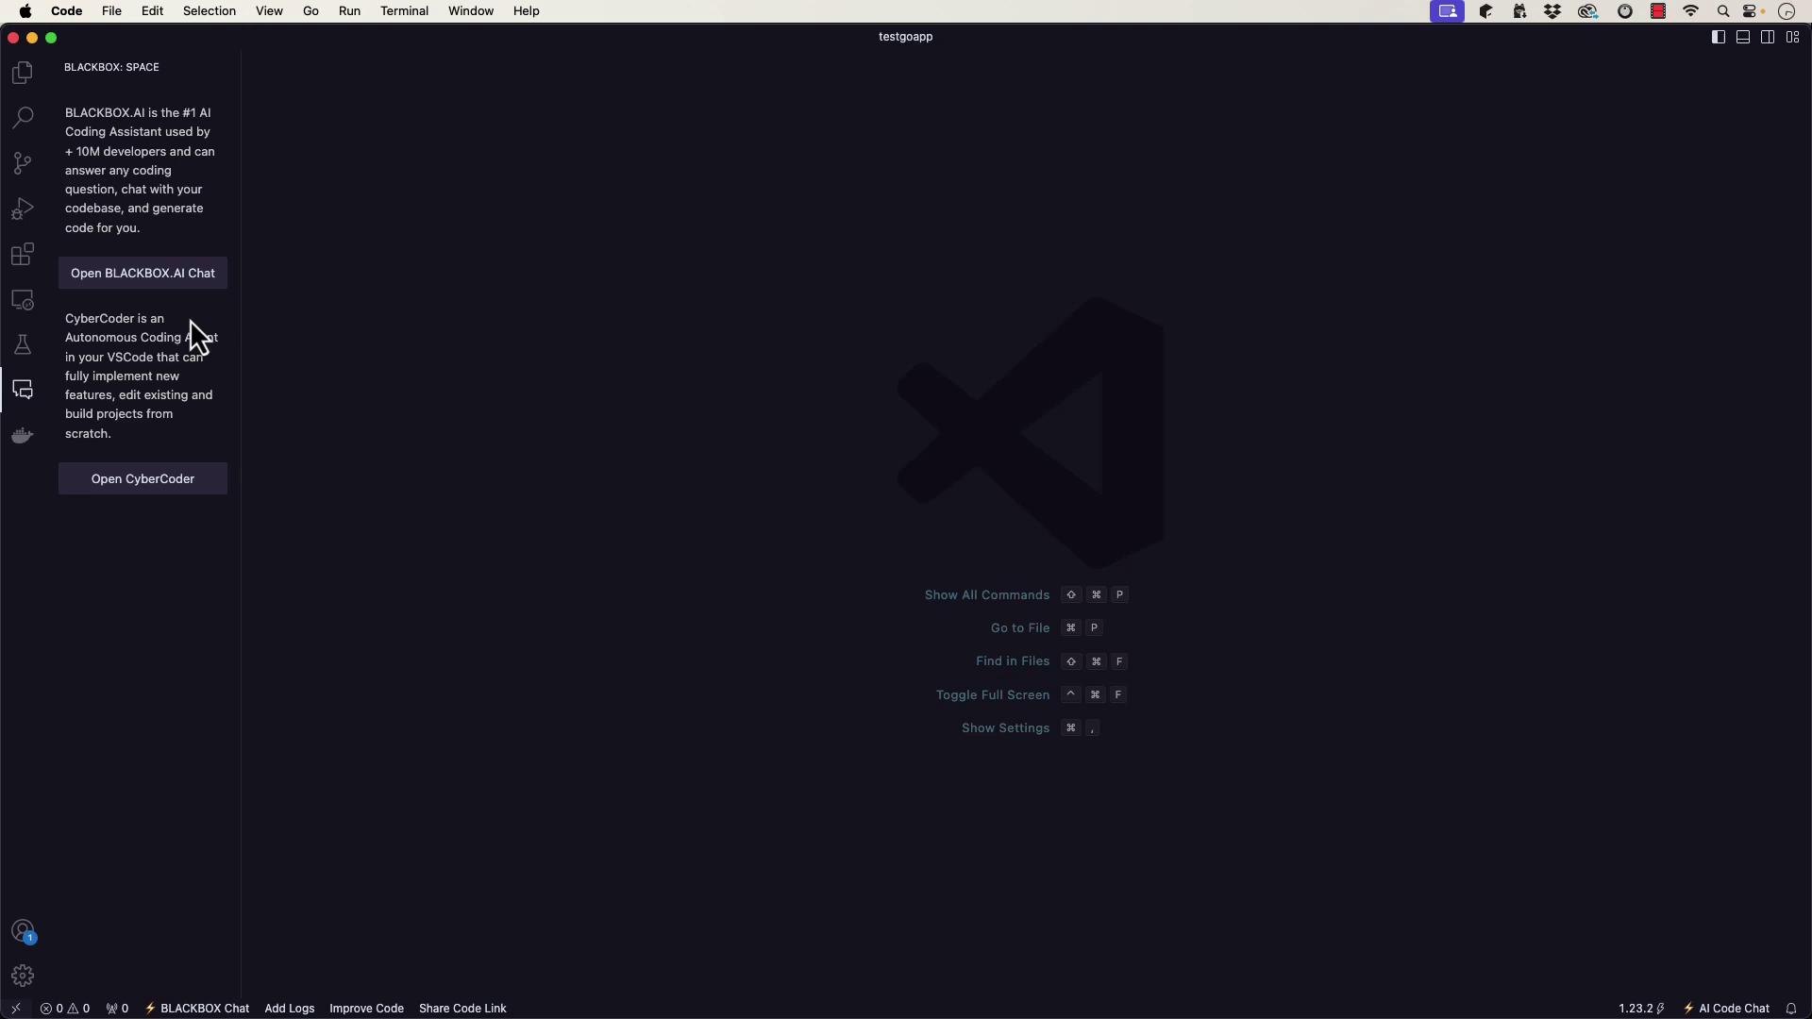This screenshot has width=1812, height=1019.
Task: Open the Selection menu
Action: tap(209, 11)
